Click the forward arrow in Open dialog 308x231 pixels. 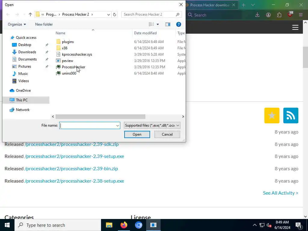click(x=17, y=14)
